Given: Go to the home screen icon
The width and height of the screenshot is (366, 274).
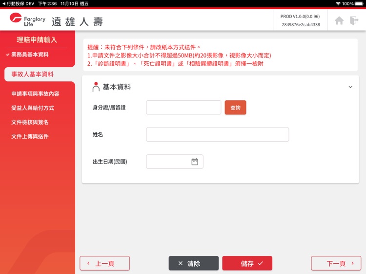Looking at the screenshot, I should pyautogui.click(x=339, y=21).
